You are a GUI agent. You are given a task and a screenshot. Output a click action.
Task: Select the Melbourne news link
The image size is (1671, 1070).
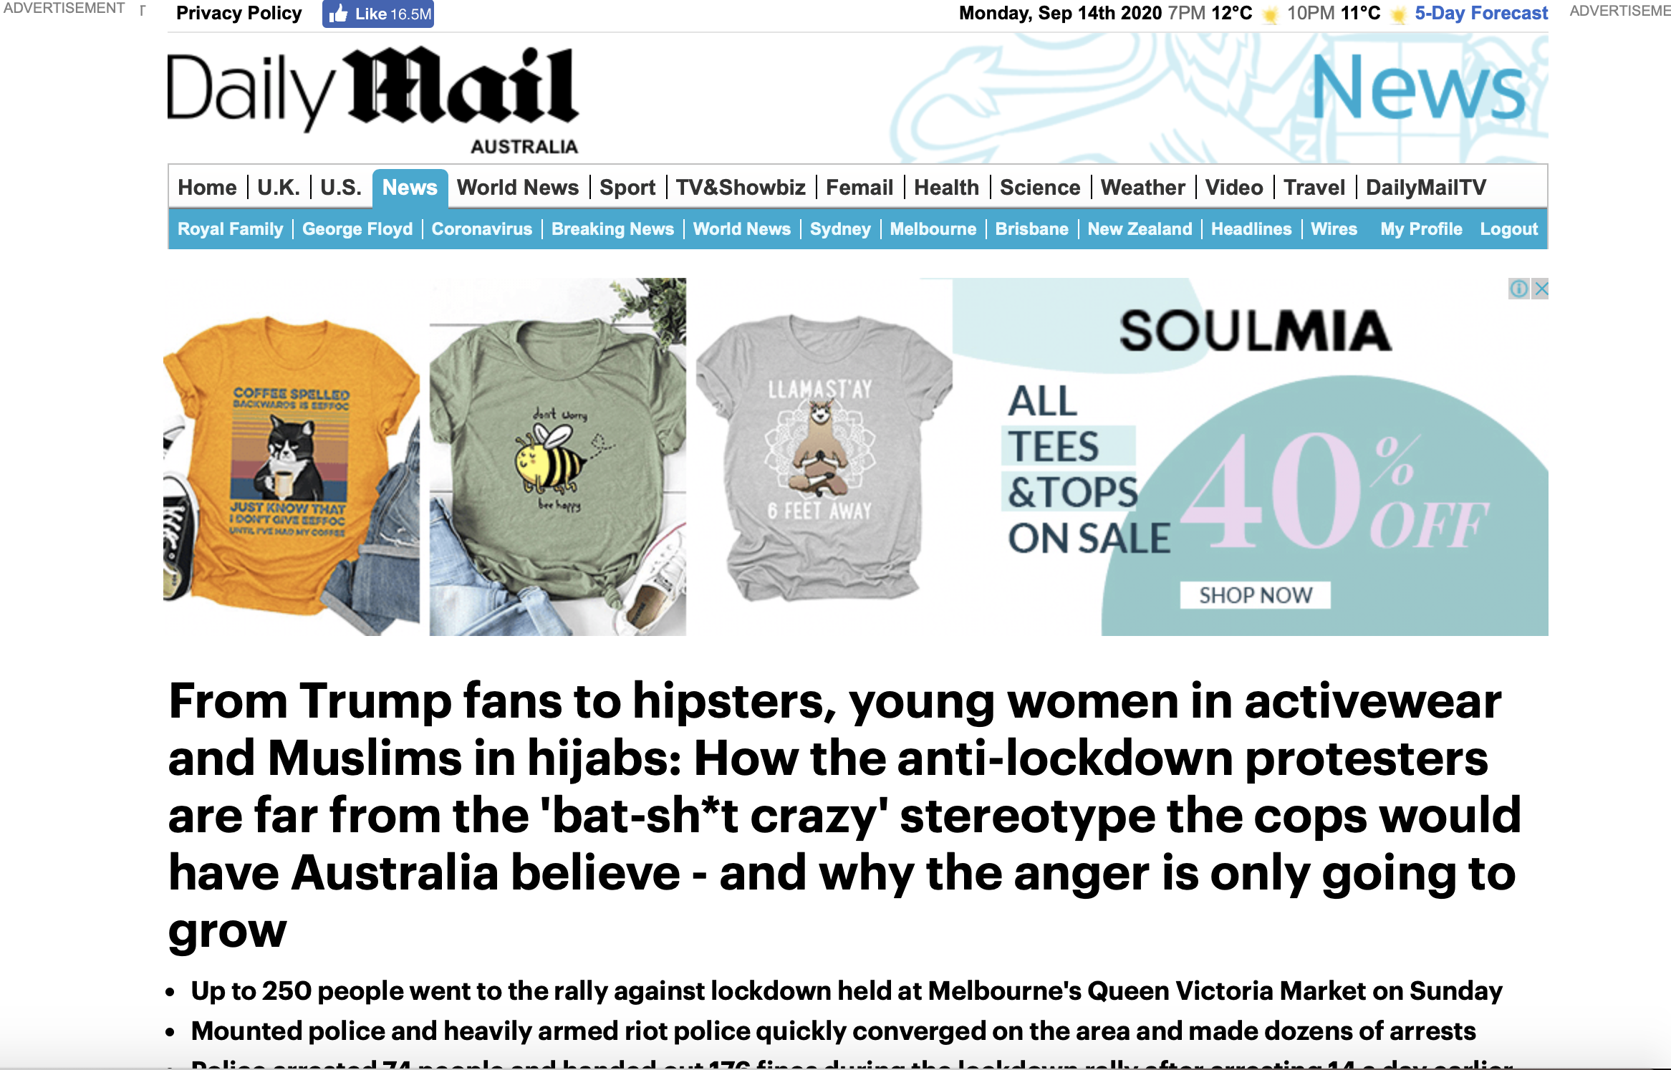pos(933,229)
